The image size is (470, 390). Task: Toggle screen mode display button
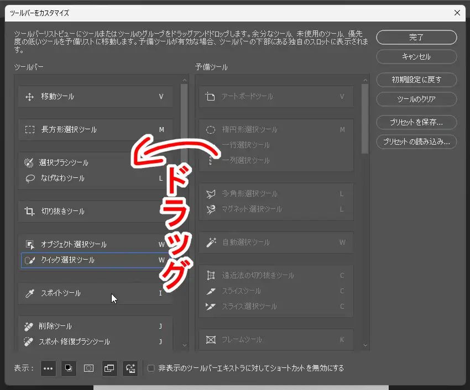click(109, 368)
